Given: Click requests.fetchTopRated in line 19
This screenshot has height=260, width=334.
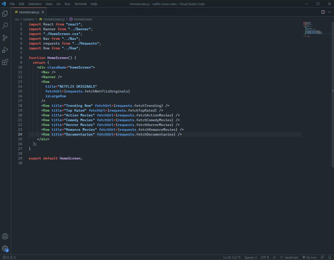Looking at the screenshot, I should point(133,110).
